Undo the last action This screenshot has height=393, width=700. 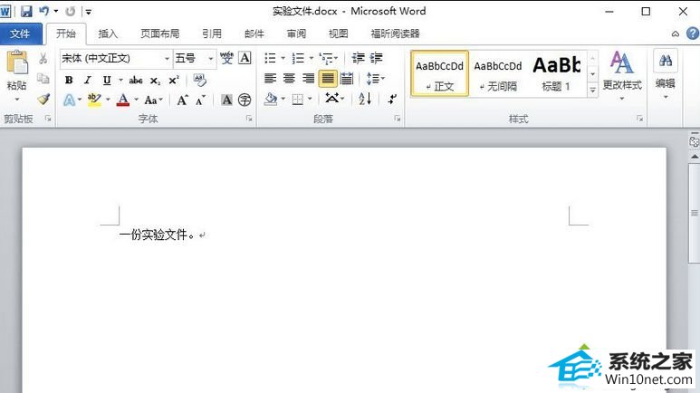[43, 11]
